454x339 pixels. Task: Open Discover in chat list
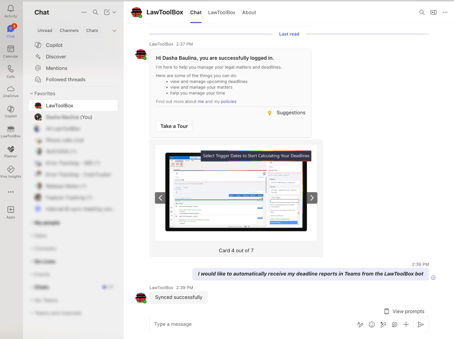coord(73,57)
